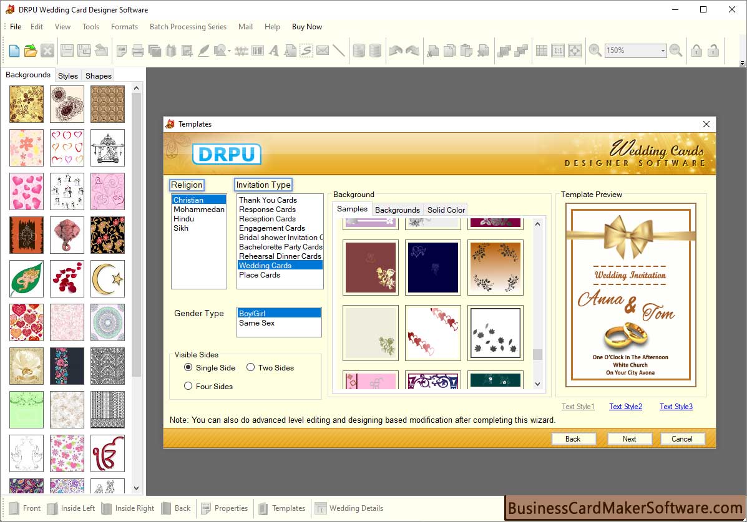Choose the dark navy blue sample background
747x522 pixels.
(x=433, y=268)
